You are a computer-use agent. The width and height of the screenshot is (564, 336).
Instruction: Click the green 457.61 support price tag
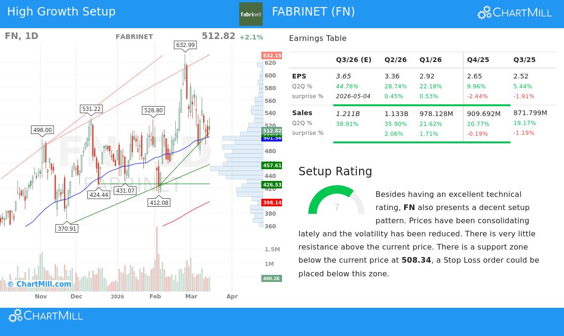[x=272, y=165]
